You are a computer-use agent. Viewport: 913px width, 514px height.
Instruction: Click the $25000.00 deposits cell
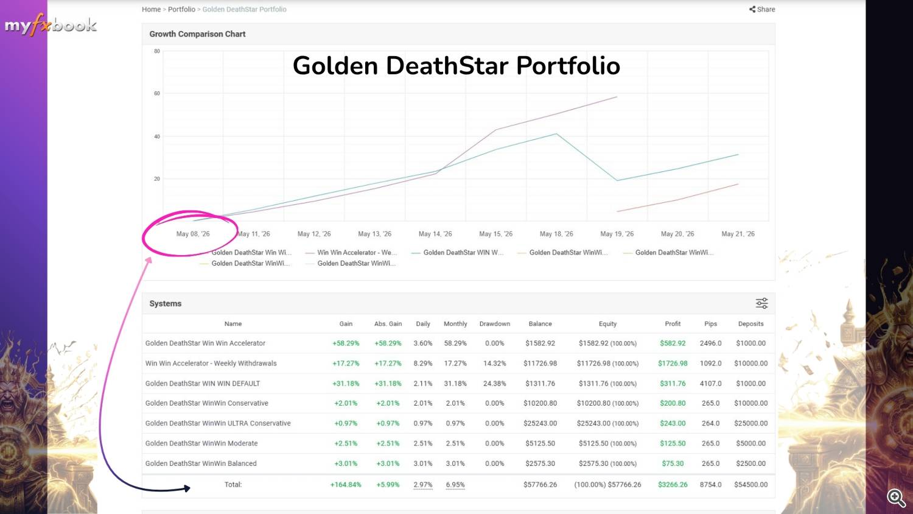pos(750,423)
